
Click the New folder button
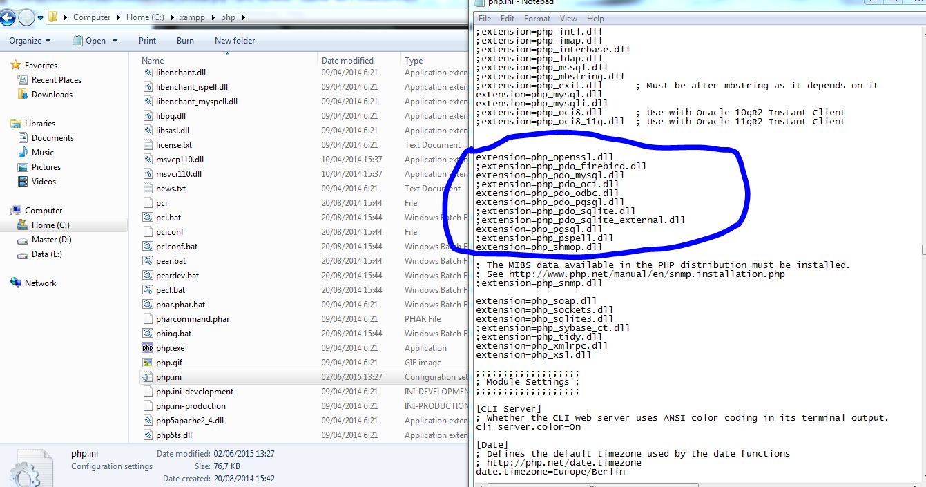click(234, 41)
